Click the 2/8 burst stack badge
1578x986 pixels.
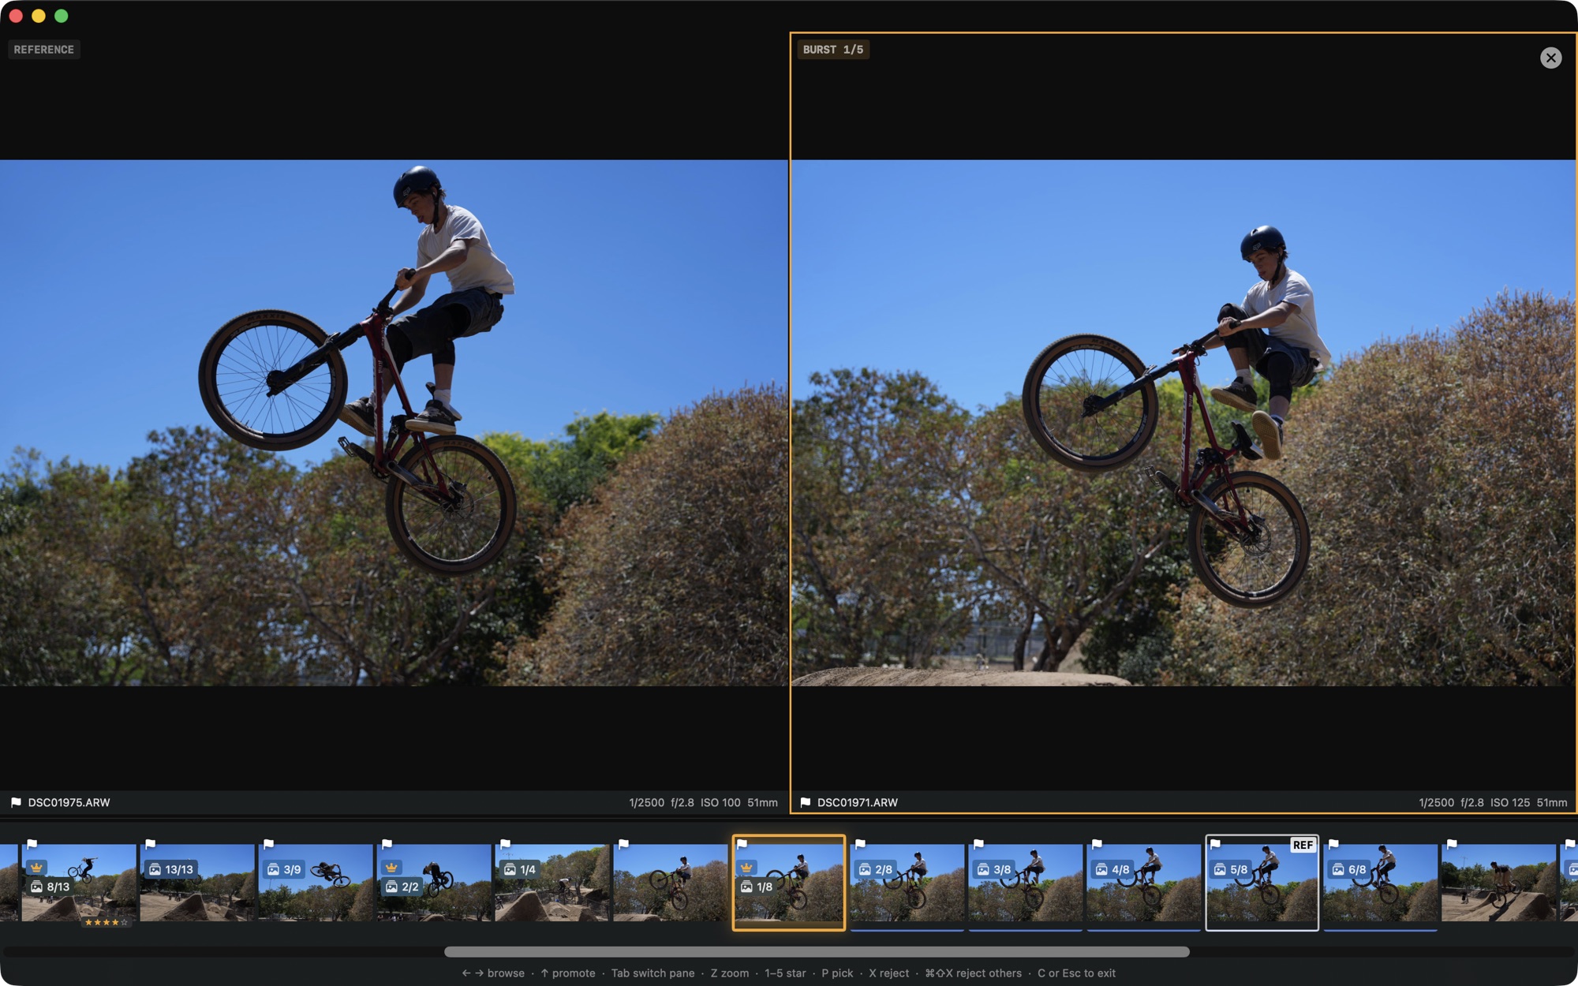pos(876,869)
